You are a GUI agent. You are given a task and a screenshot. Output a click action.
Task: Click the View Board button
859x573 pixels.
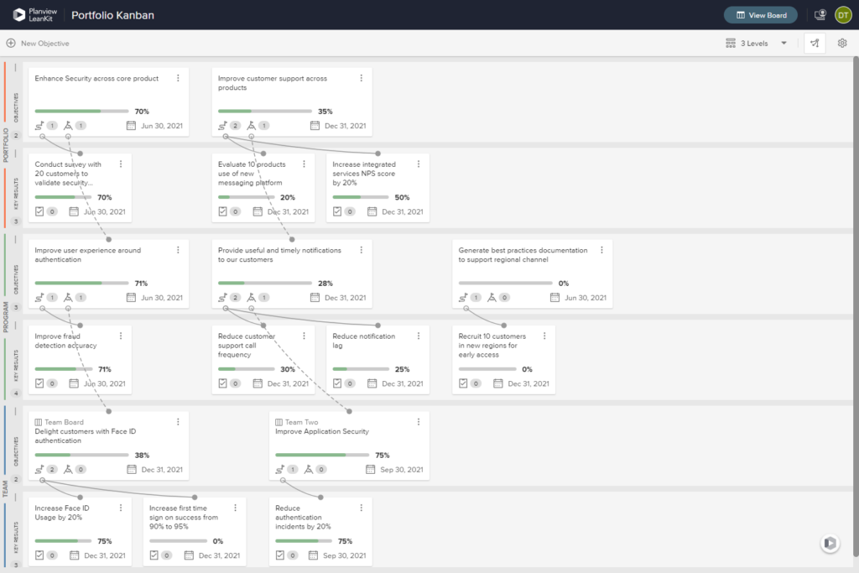760,15
